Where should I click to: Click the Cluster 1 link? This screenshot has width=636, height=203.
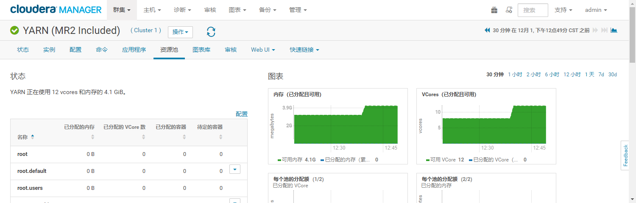click(146, 30)
